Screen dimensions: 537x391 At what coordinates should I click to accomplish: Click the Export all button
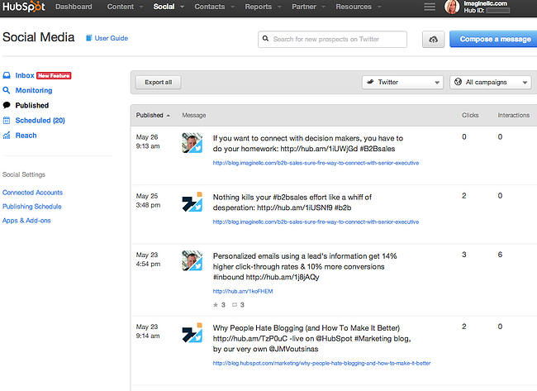click(159, 82)
